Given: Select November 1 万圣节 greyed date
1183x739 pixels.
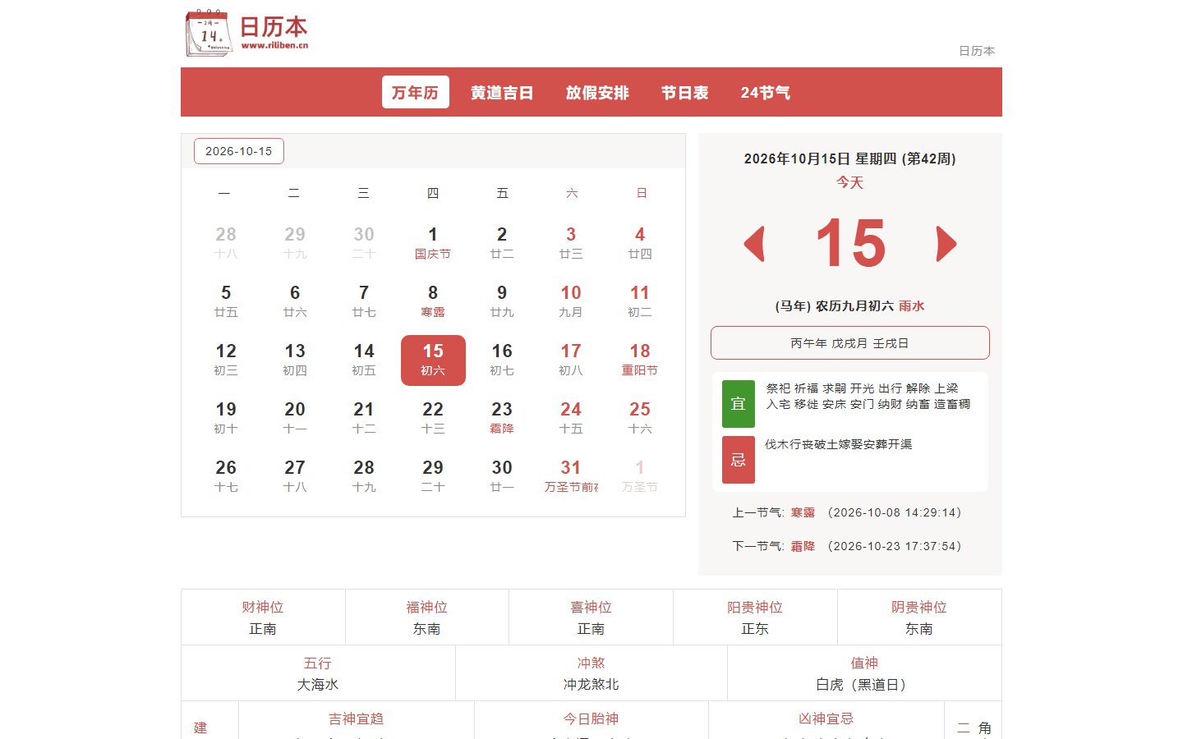Looking at the screenshot, I should coord(640,476).
